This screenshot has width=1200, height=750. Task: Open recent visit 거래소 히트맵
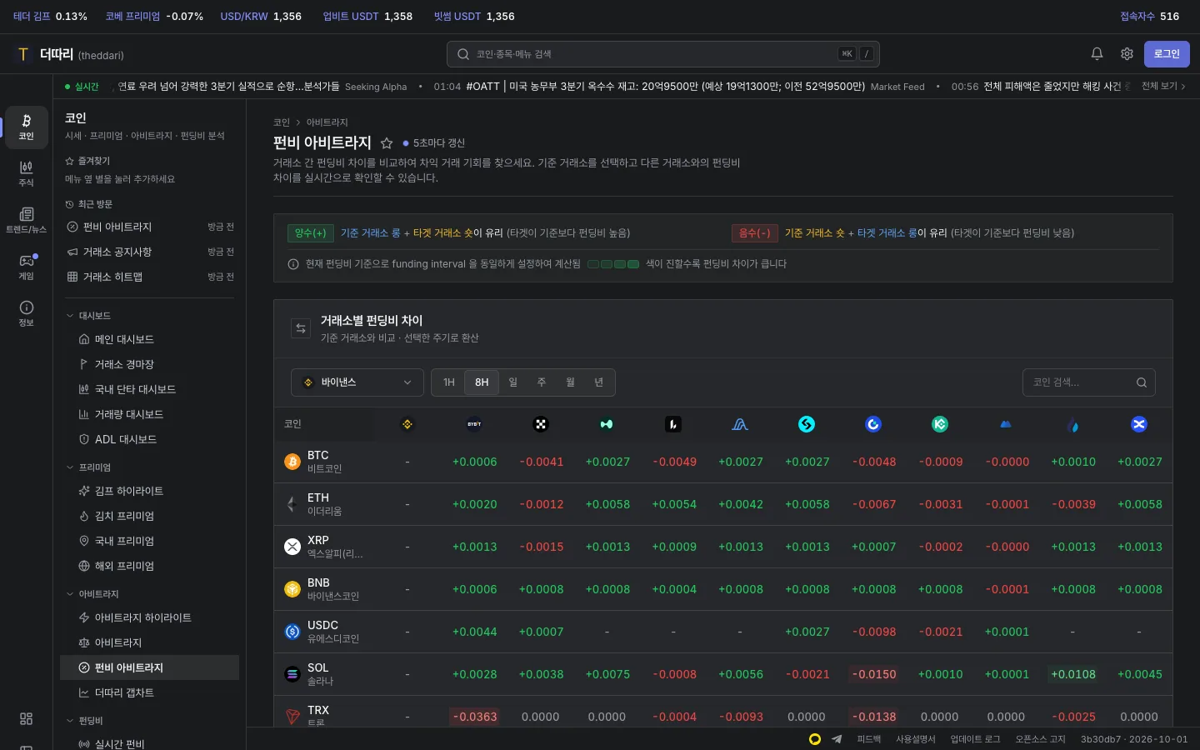(150, 277)
